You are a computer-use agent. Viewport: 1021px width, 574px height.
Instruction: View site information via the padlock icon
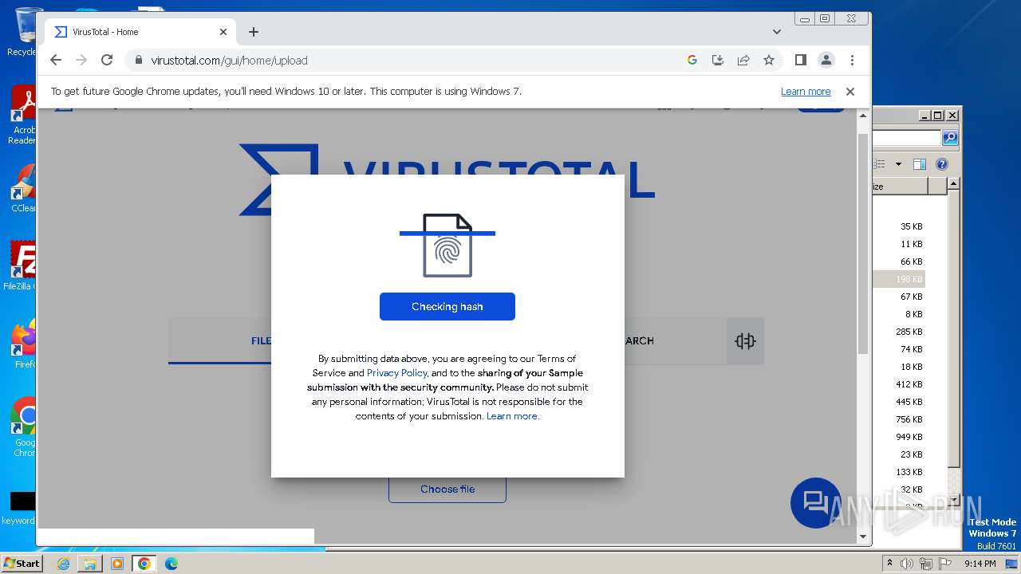tap(139, 60)
